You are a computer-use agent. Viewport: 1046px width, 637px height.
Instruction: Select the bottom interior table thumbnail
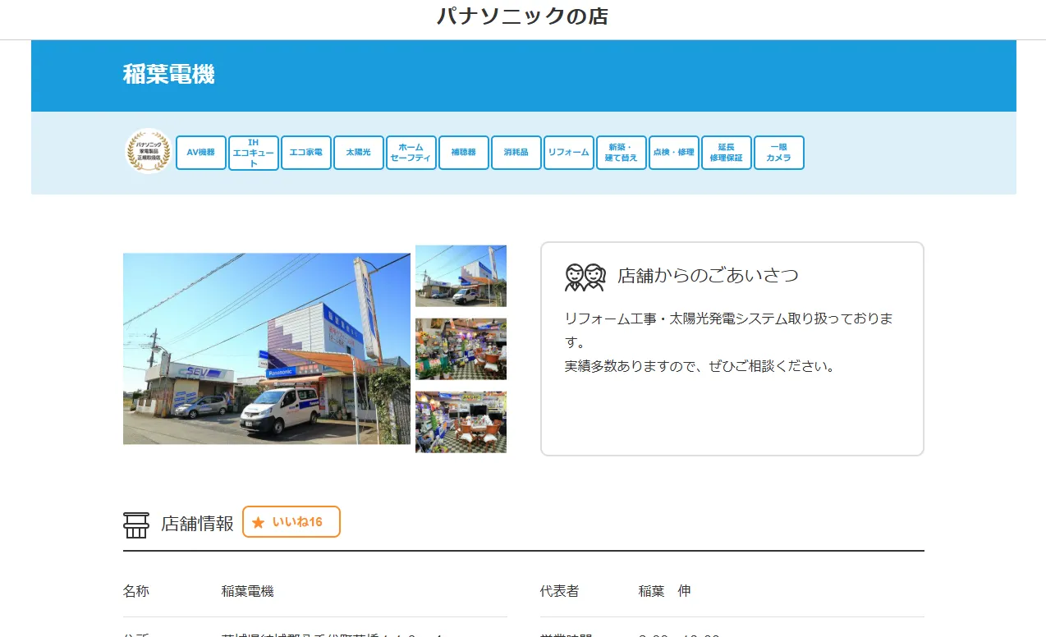coord(461,422)
